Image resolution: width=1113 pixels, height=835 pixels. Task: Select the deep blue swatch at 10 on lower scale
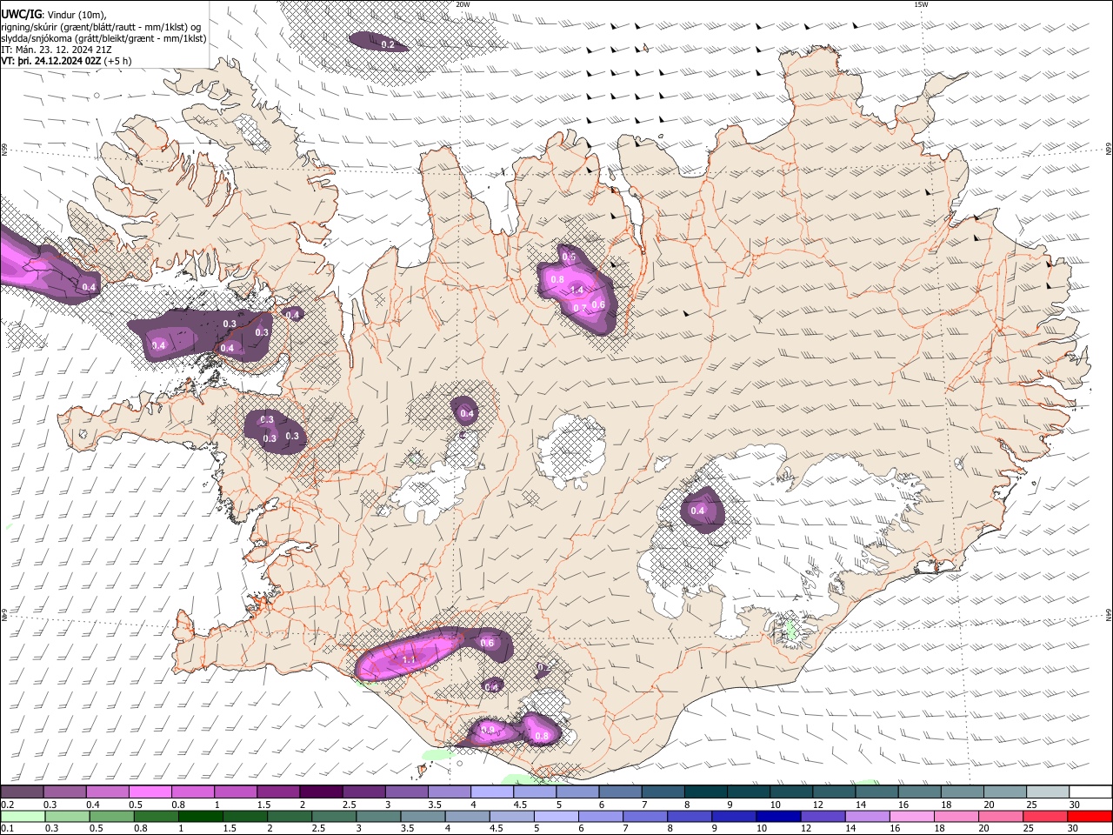coord(776,817)
